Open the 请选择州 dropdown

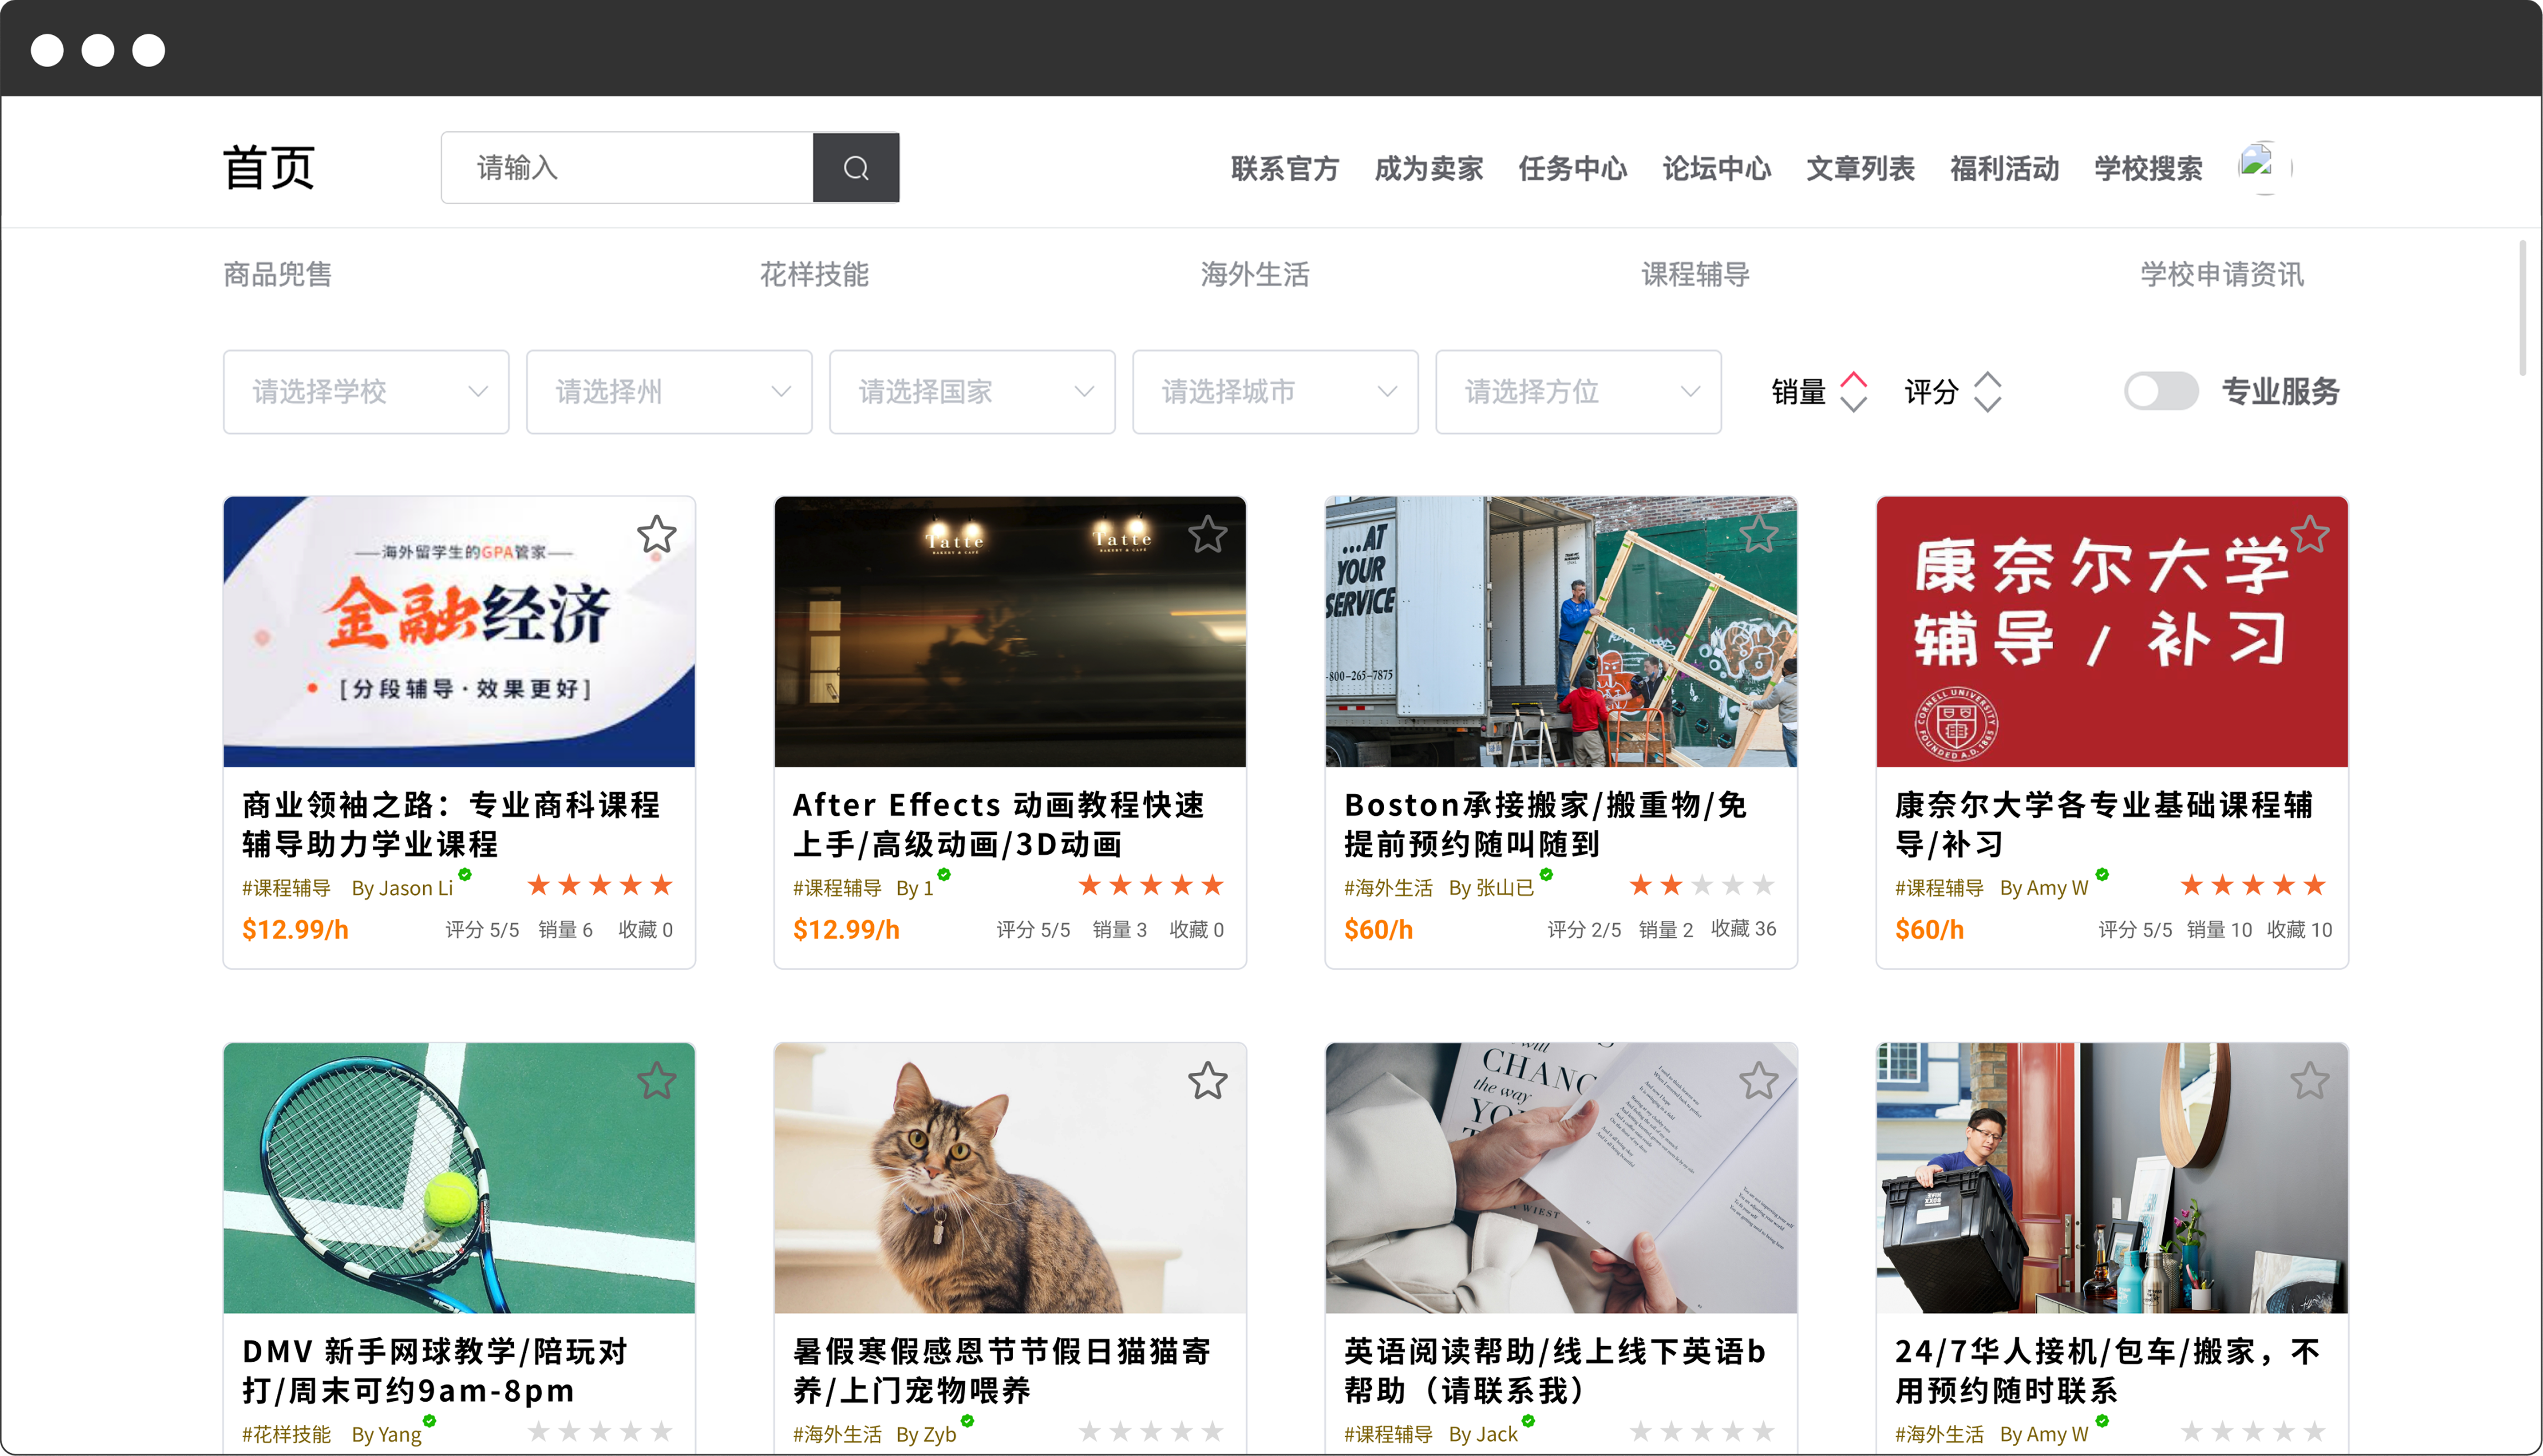669,392
